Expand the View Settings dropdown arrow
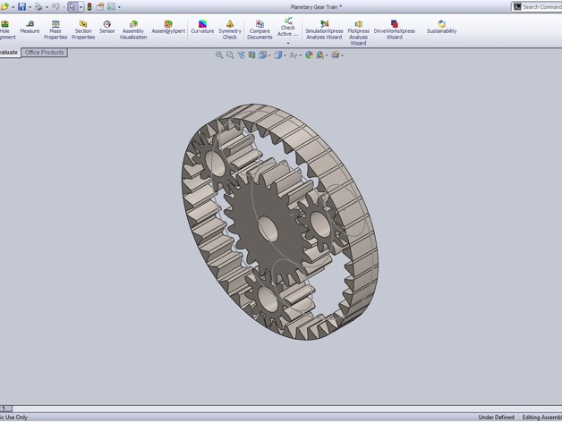The height and width of the screenshot is (422, 562). (342, 55)
